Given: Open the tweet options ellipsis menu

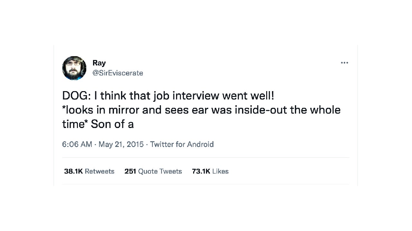Looking at the screenshot, I should (x=344, y=63).
